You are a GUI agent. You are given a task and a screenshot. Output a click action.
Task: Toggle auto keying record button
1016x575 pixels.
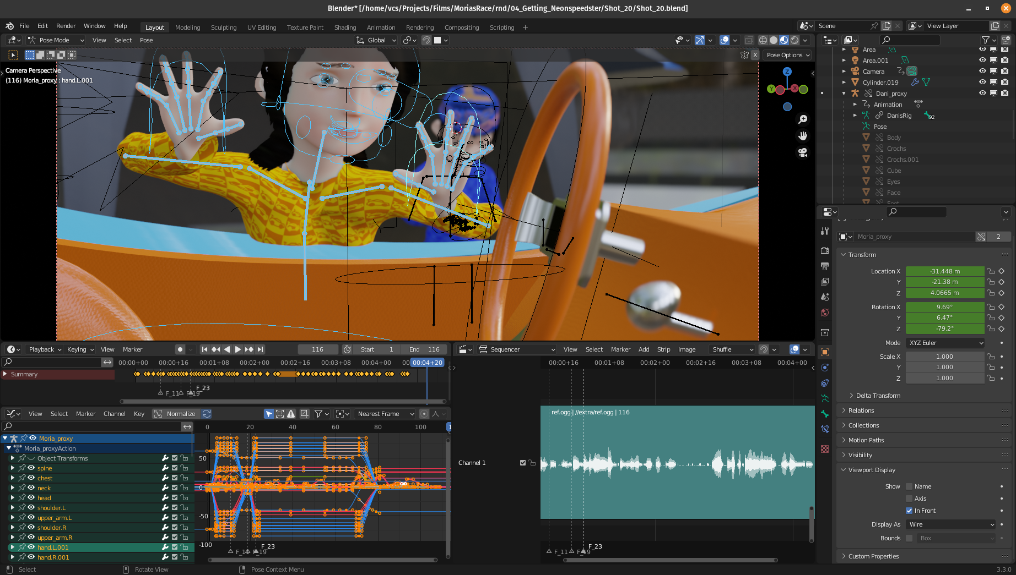180,349
